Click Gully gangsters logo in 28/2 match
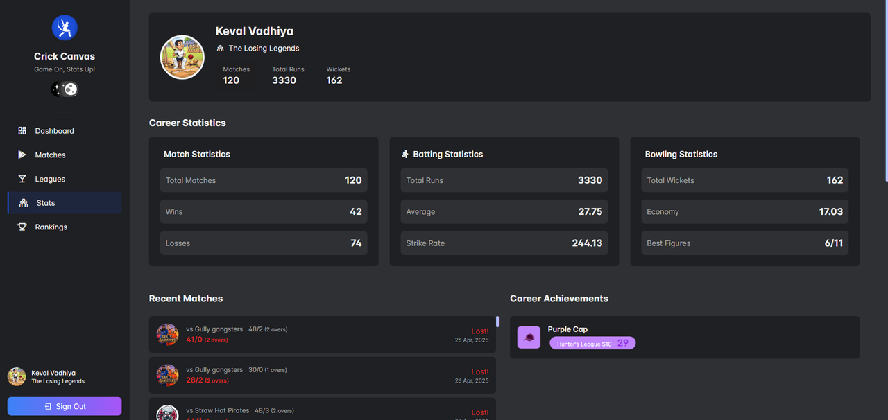This screenshot has height=420, width=888. 167,375
